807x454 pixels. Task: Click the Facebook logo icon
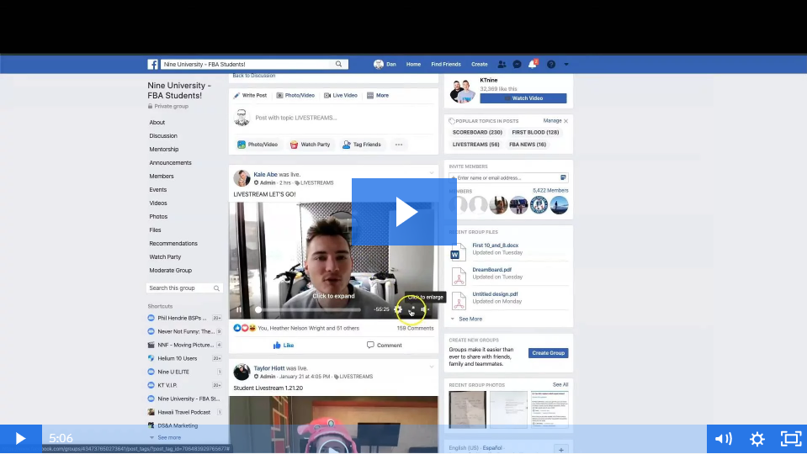point(153,64)
